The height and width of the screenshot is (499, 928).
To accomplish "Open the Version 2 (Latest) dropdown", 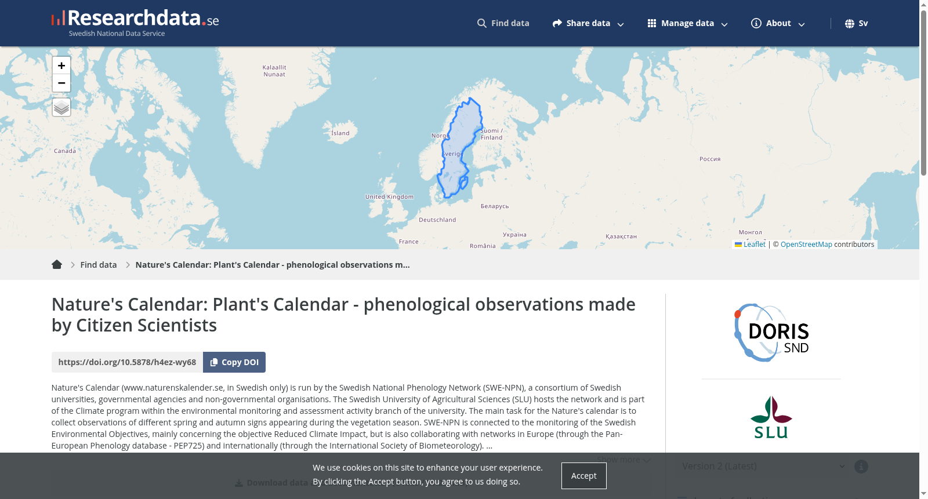I will coord(763,467).
